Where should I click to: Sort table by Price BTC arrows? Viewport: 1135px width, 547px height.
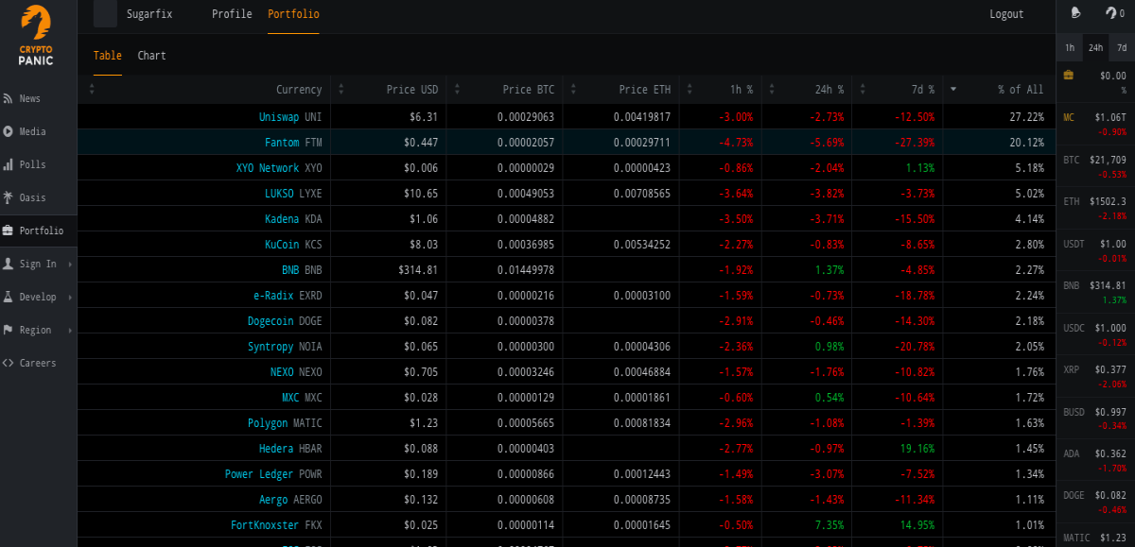[457, 89]
